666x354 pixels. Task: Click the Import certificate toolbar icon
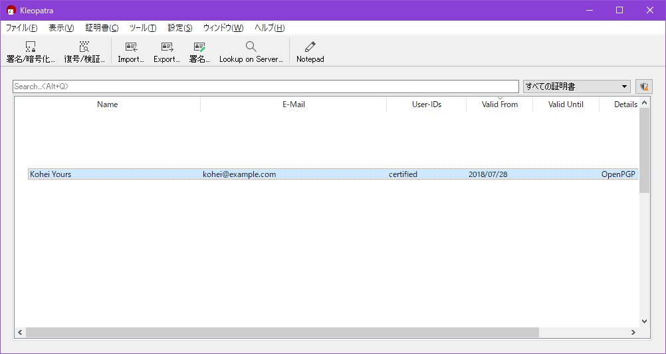click(x=131, y=47)
